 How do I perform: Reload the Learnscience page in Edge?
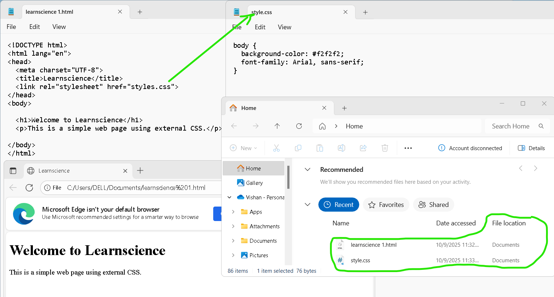point(29,188)
